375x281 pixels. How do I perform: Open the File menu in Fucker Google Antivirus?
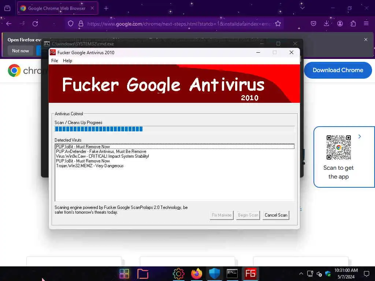[55, 61]
